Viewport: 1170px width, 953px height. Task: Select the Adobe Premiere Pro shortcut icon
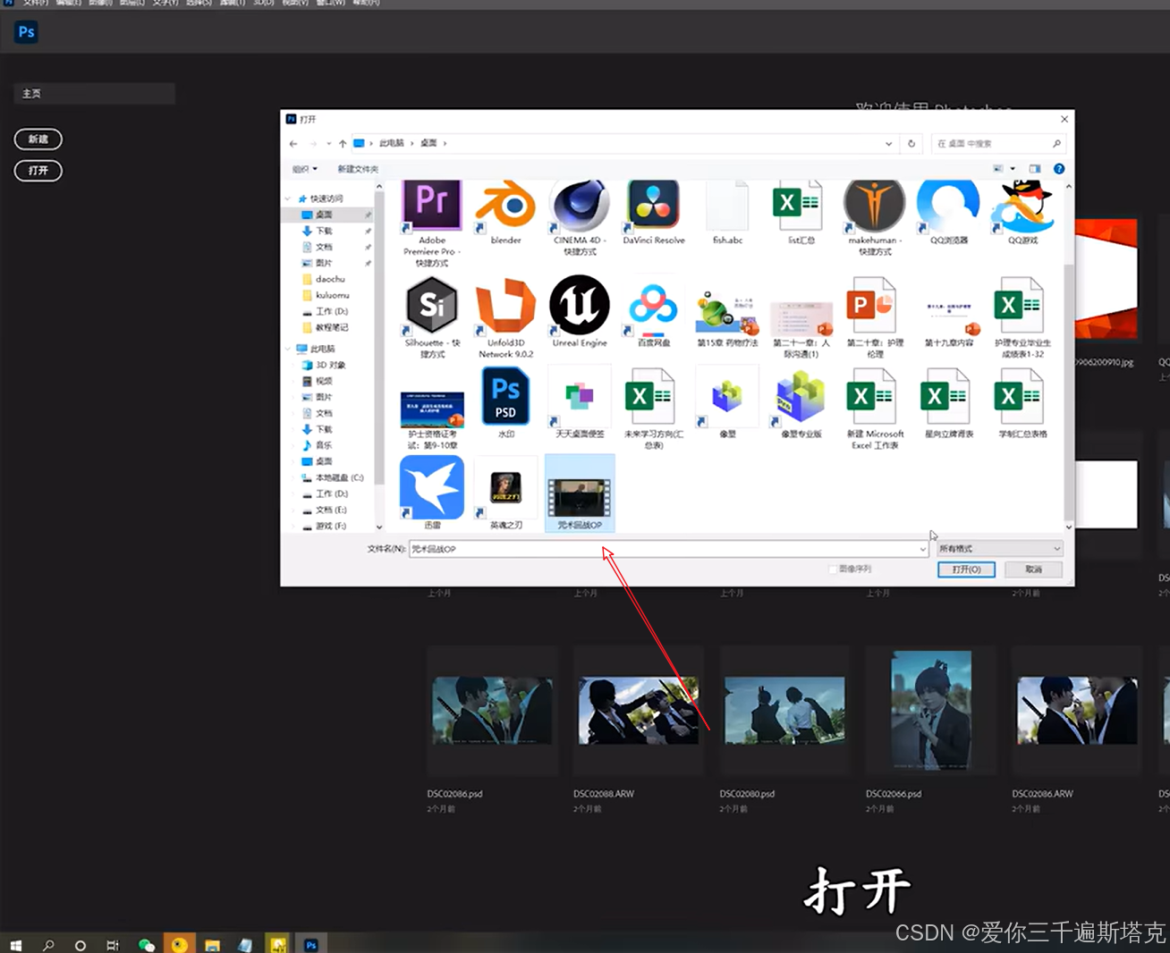(x=432, y=206)
